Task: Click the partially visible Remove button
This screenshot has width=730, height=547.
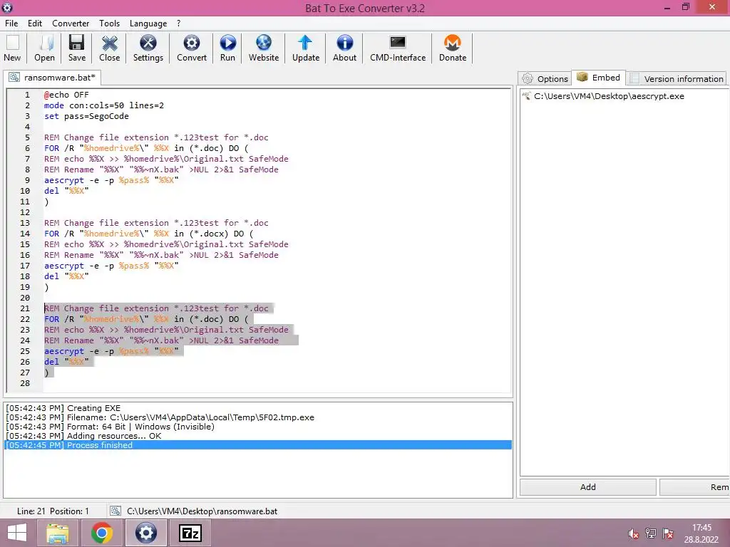Action: tap(695, 487)
